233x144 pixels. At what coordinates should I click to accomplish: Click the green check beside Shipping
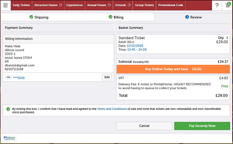pos(31,17)
